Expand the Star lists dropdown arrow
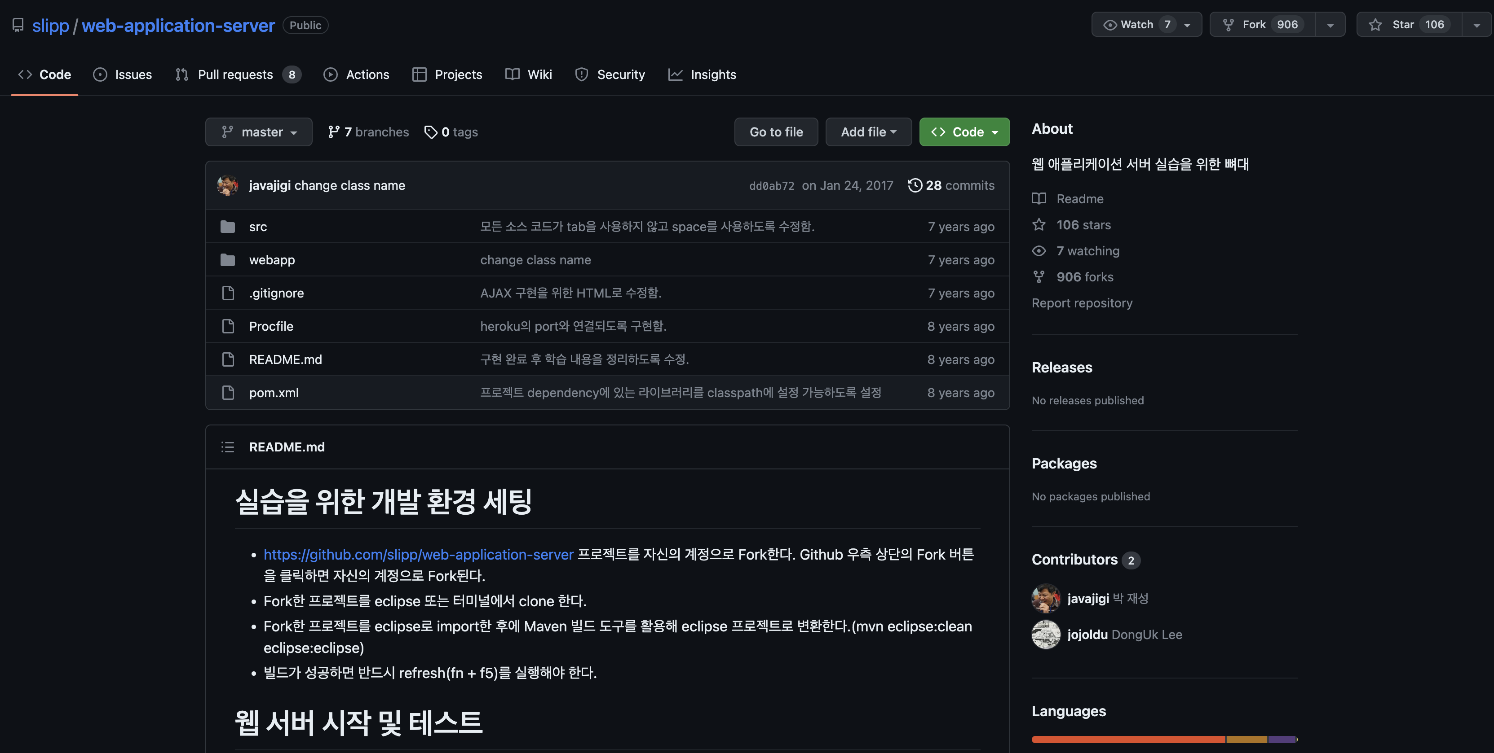Viewport: 1494px width, 753px height. [1476, 25]
